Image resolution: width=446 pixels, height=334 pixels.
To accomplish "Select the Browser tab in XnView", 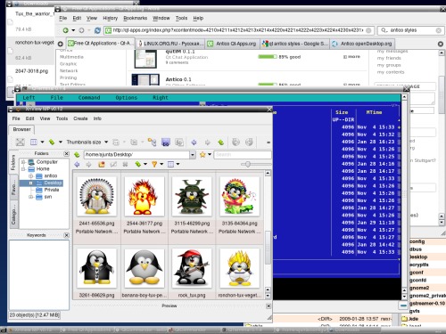I will click(x=21, y=129).
